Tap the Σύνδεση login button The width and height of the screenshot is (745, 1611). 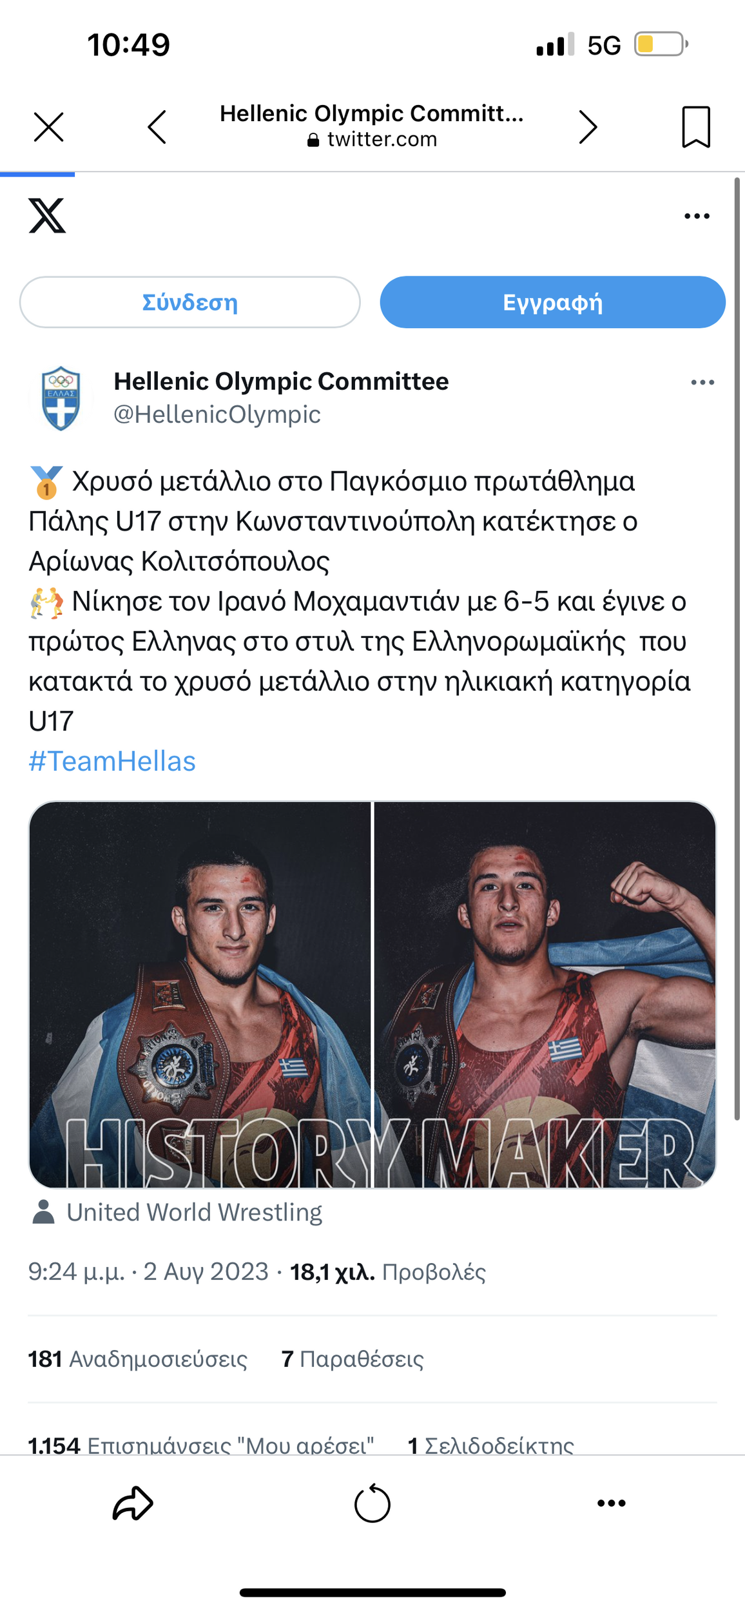189,302
